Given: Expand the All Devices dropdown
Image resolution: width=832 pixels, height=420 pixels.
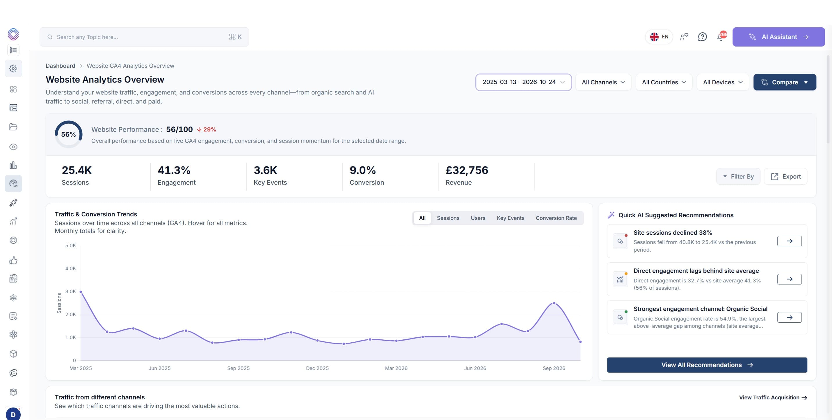Looking at the screenshot, I should (723, 82).
